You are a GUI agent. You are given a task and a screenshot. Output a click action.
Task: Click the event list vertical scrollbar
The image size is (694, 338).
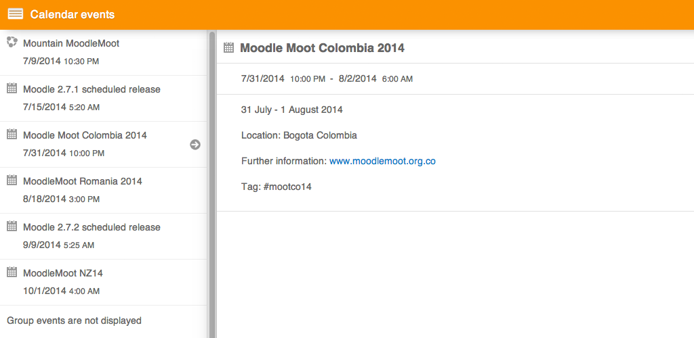tap(212, 184)
